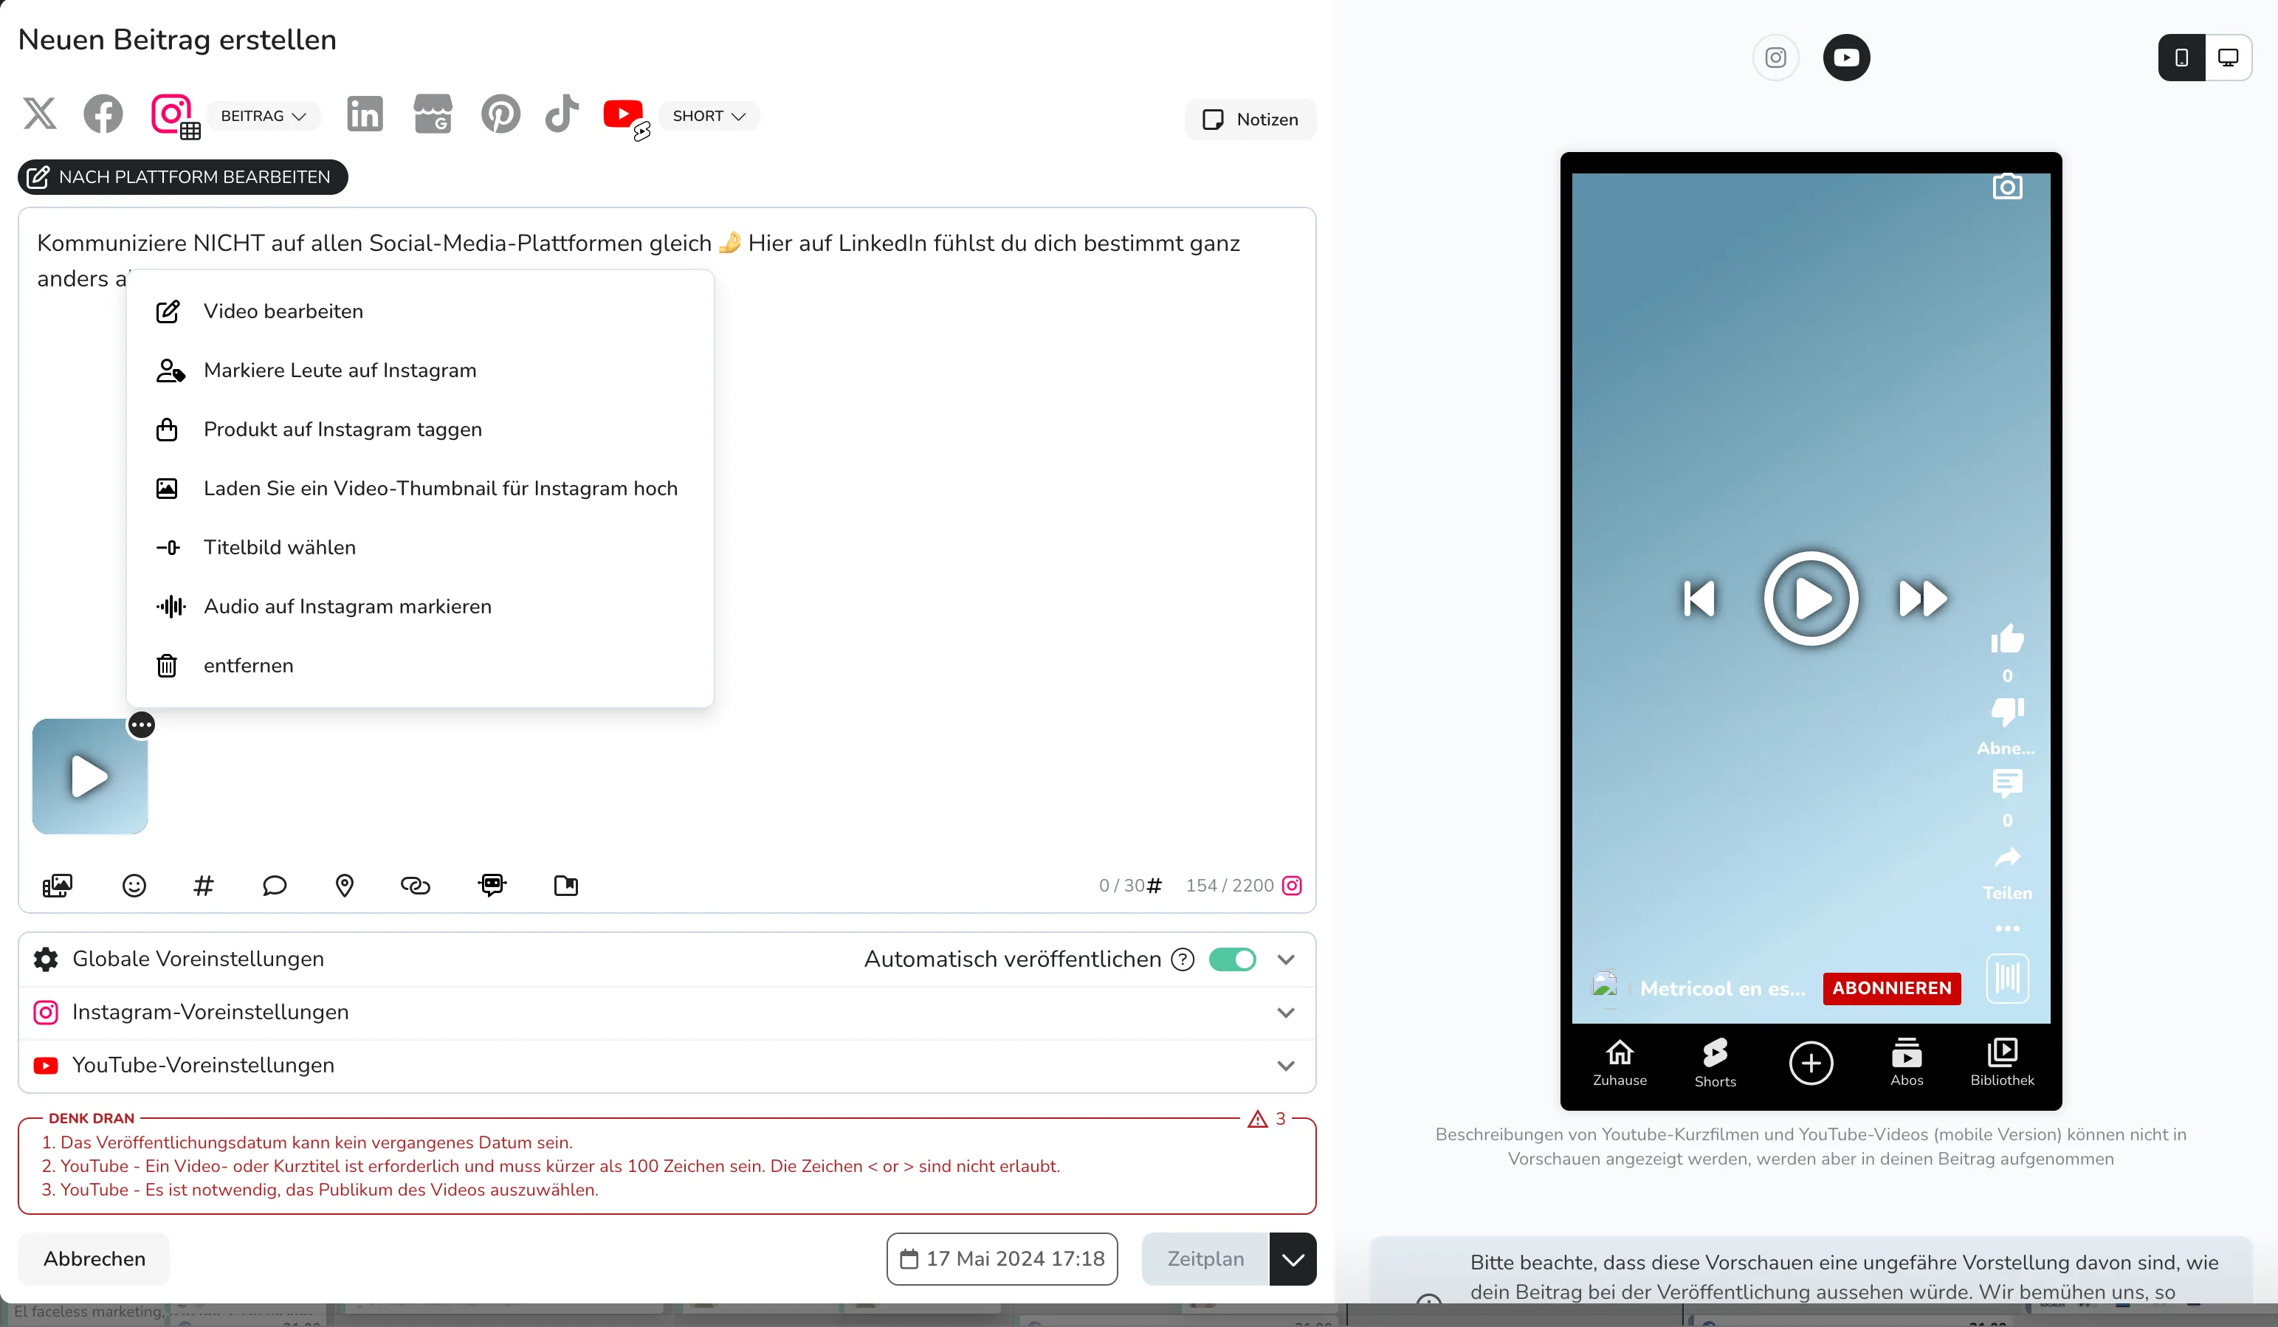Switch preview to desktop view

pos(2229,58)
